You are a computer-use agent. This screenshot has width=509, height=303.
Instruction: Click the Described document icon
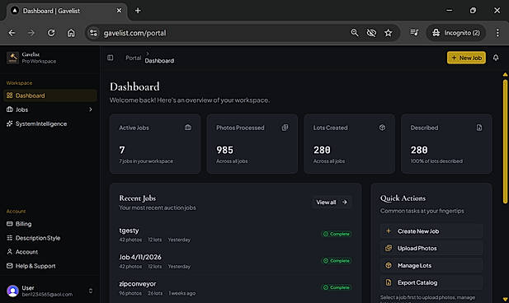pyautogui.click(x=479, y=128)
